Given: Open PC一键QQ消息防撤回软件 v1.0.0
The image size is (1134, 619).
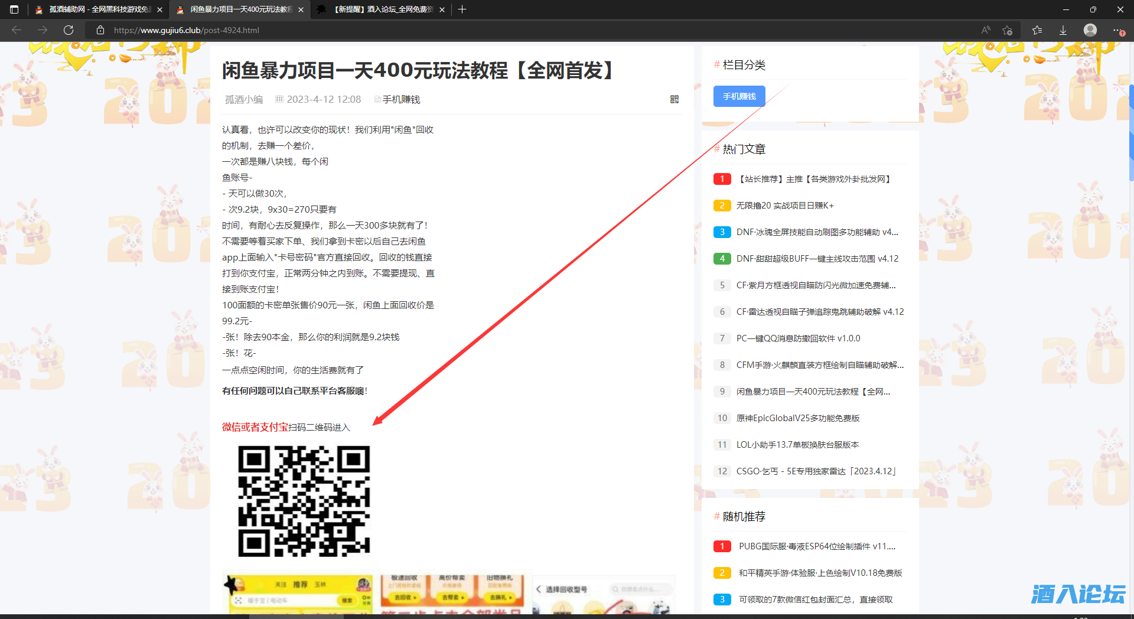Looking at the screenshot, I should click(x=798, y=338).
